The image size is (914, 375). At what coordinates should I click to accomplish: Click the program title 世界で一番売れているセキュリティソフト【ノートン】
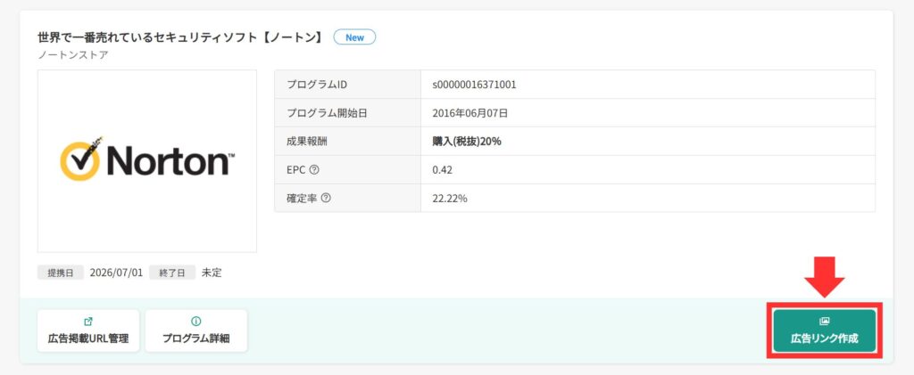tap(180, 37)
